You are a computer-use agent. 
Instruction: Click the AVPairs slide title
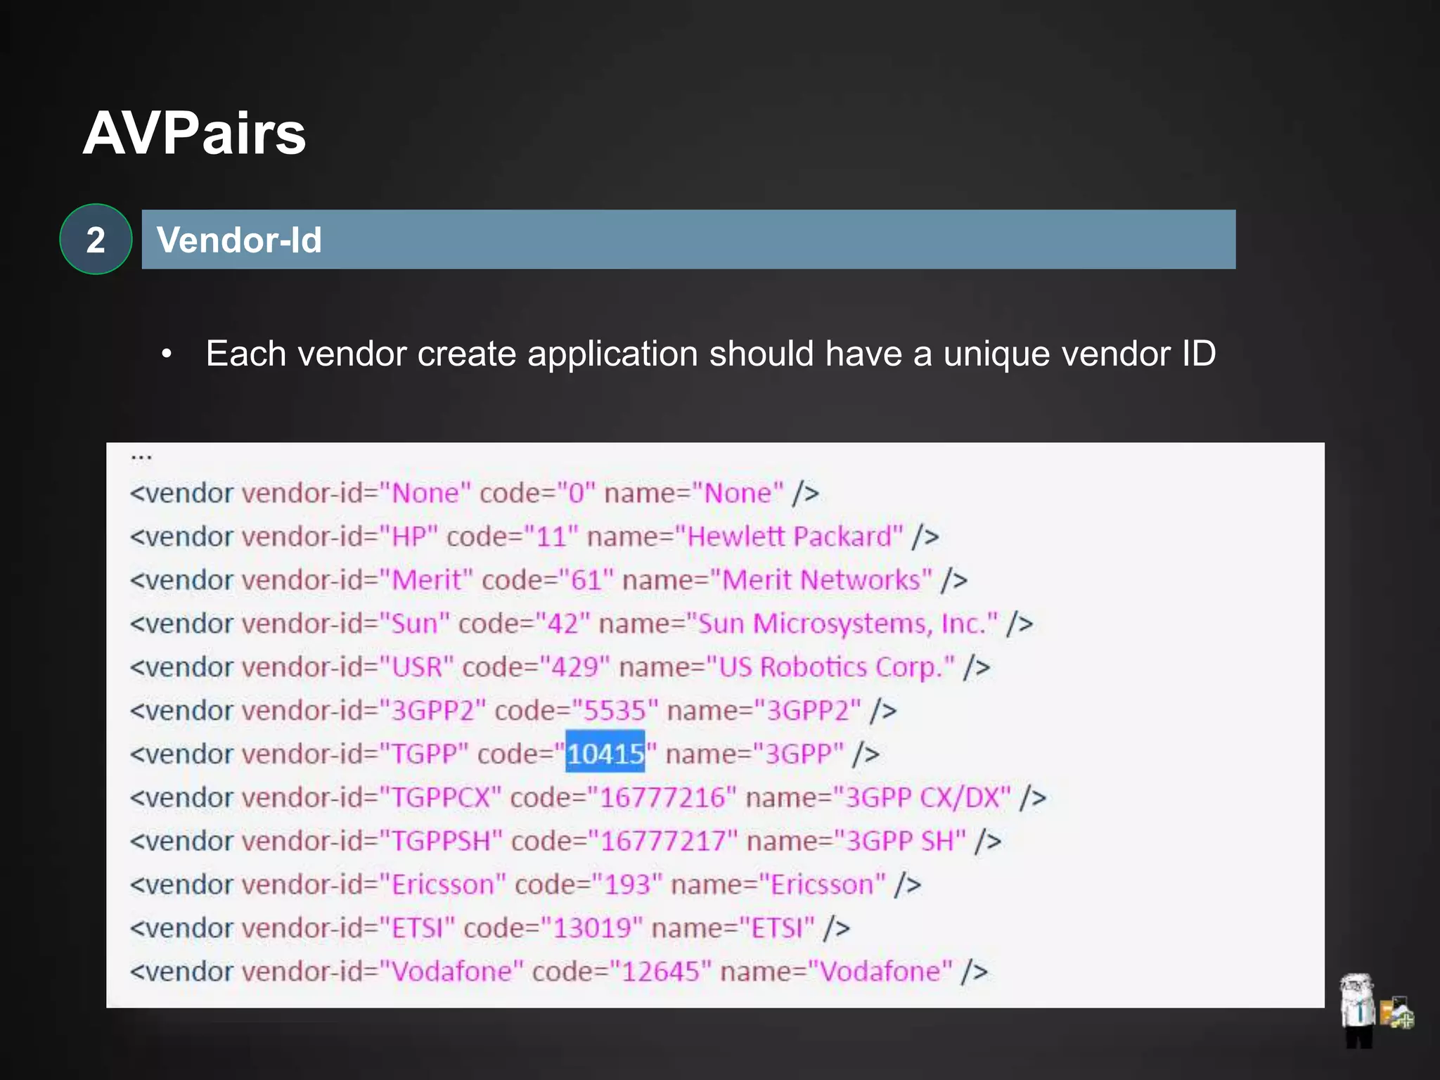click(x=195, y=133)
